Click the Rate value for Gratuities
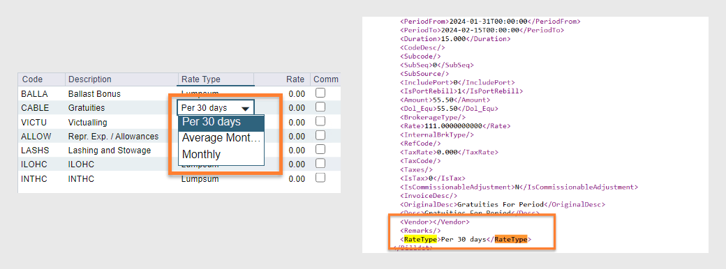 [x=297, y=108]
